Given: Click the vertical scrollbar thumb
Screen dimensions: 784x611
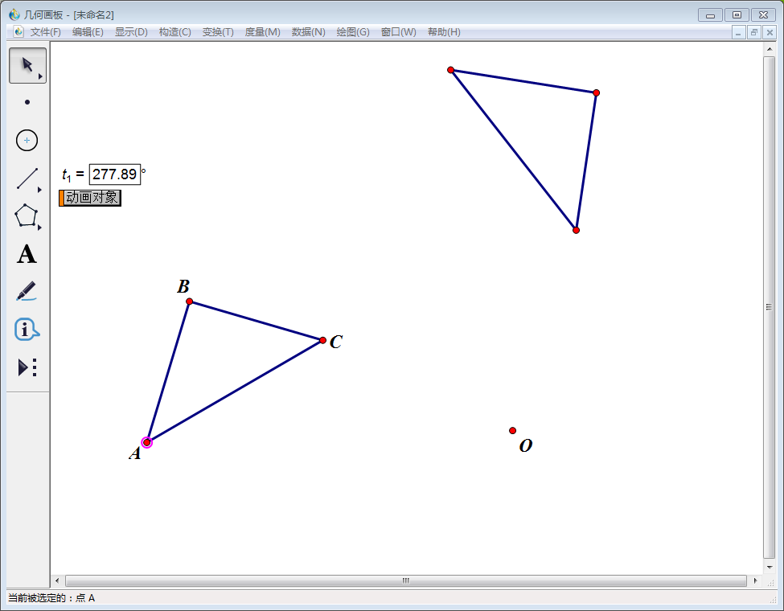Looking at the screenshot, I should 770,307.
